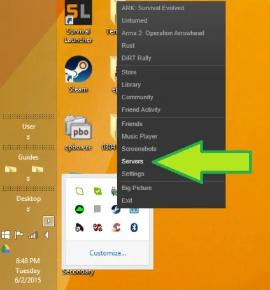Click the green checkmark blob tray icon

[x=97, y=191]
